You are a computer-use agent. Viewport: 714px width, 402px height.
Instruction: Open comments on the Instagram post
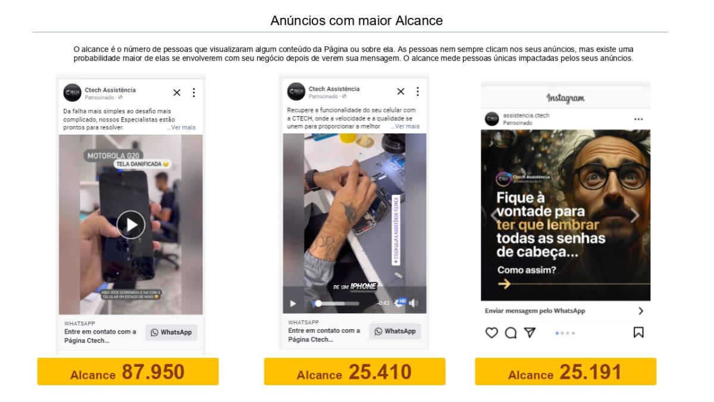click(511, 333)
